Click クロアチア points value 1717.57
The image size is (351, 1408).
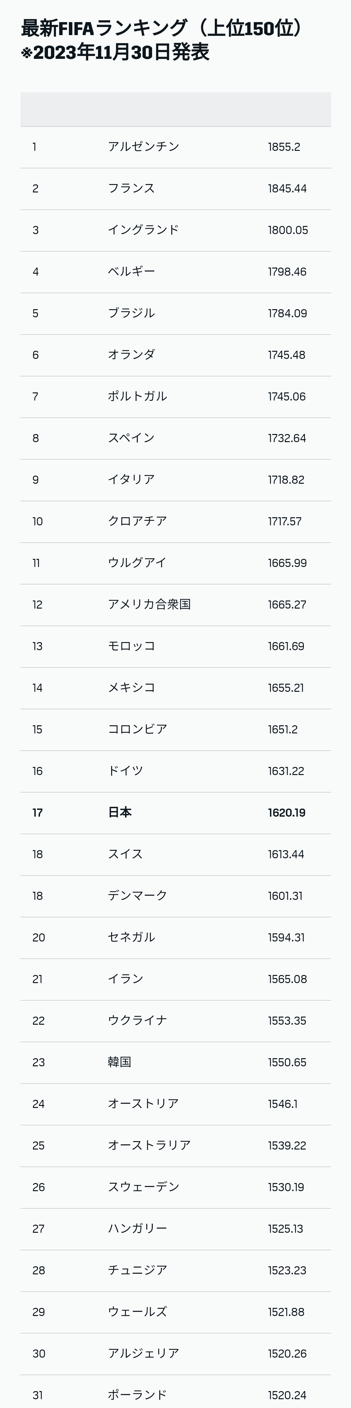pyautogui.click(x=284, y=521)
